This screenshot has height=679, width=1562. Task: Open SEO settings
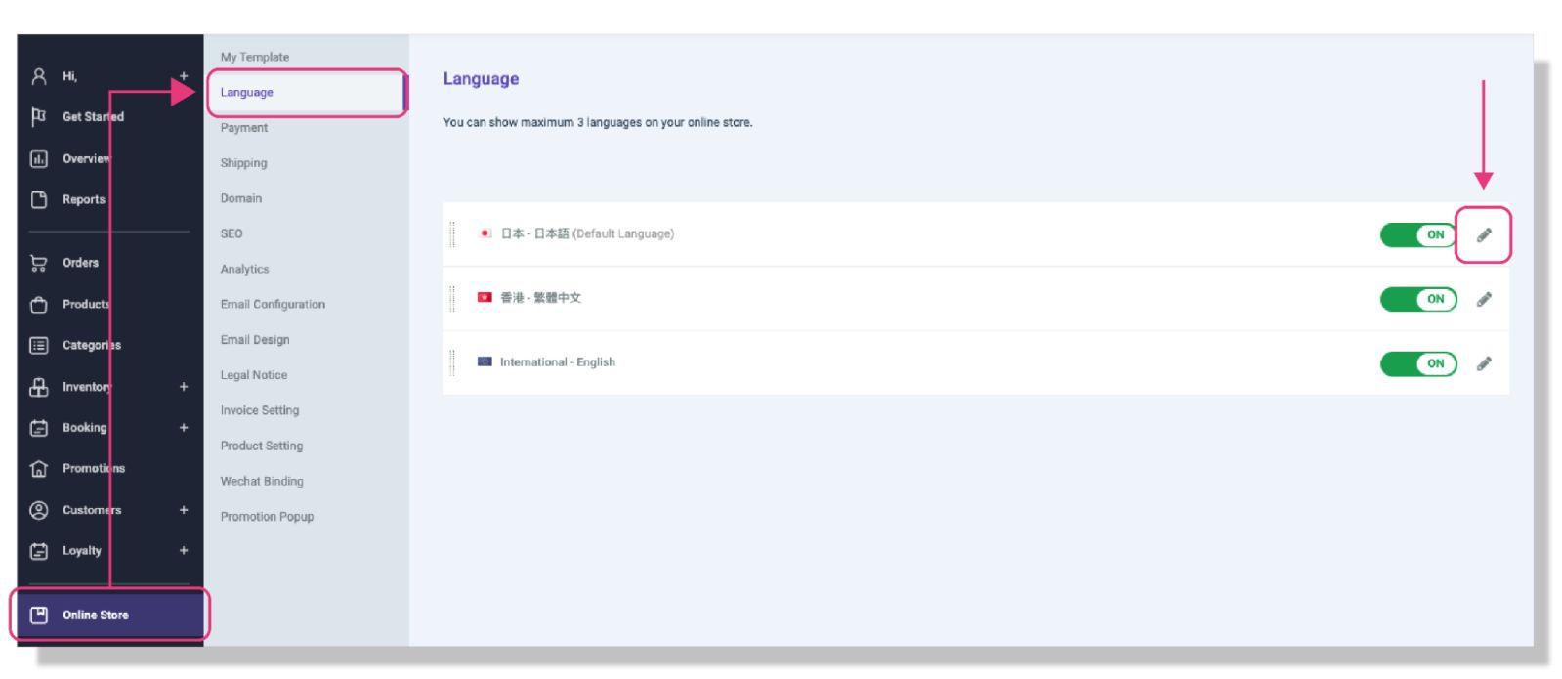tap(232, 233)
